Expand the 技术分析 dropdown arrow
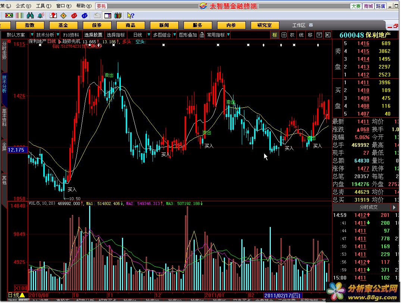401x303 pixels. pyautogui.click(x=58, y=35)
